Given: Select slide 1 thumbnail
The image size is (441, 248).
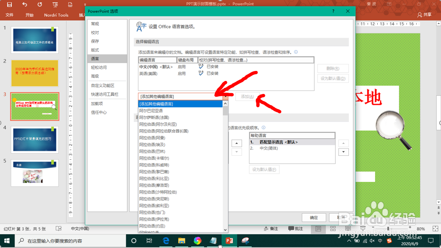Looking at the screenshot, I should (x=34, y=40).
